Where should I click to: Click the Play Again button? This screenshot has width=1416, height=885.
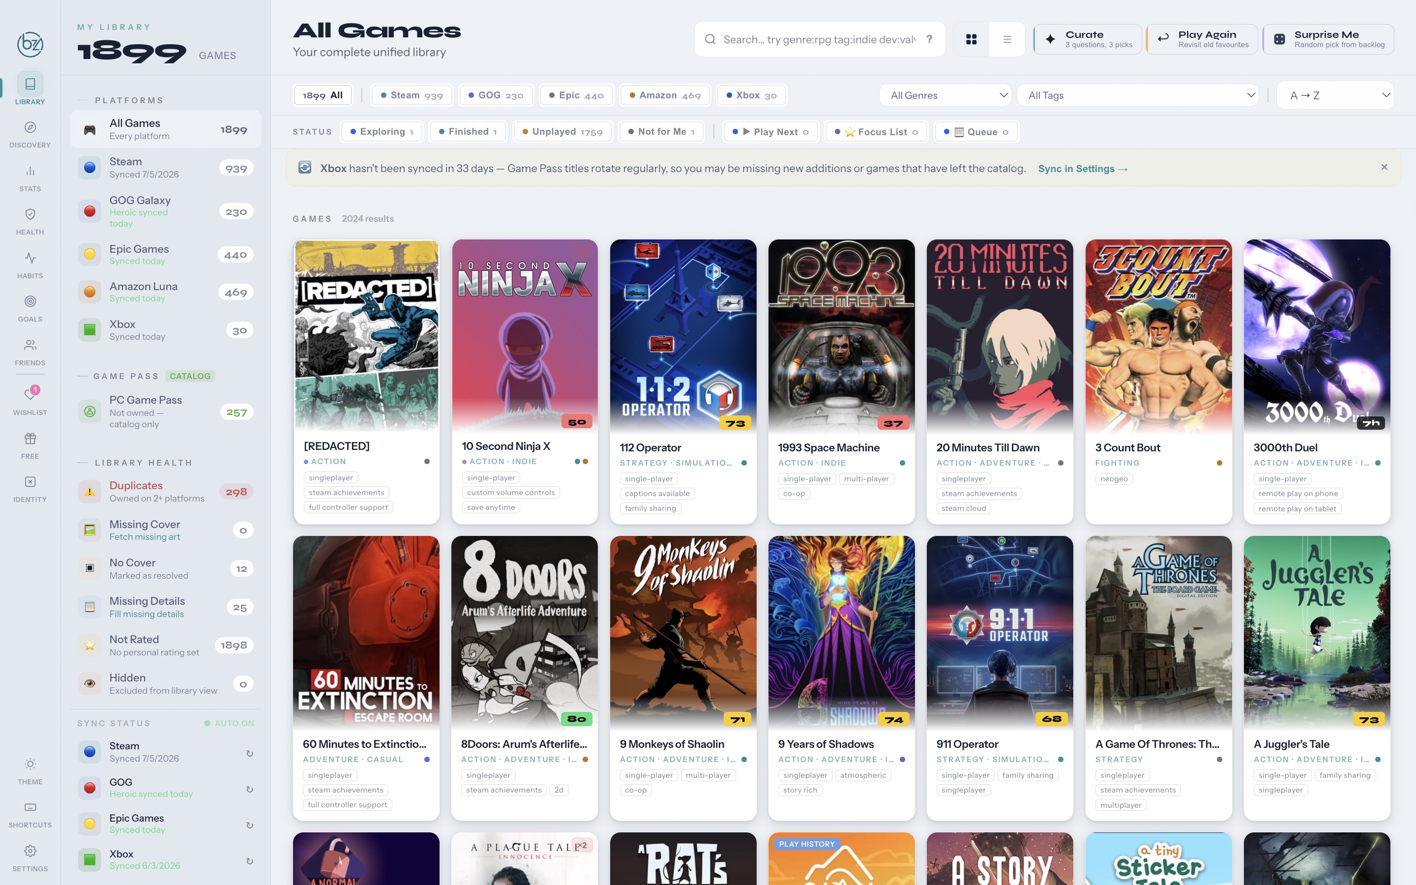[x=1202, y=39]
